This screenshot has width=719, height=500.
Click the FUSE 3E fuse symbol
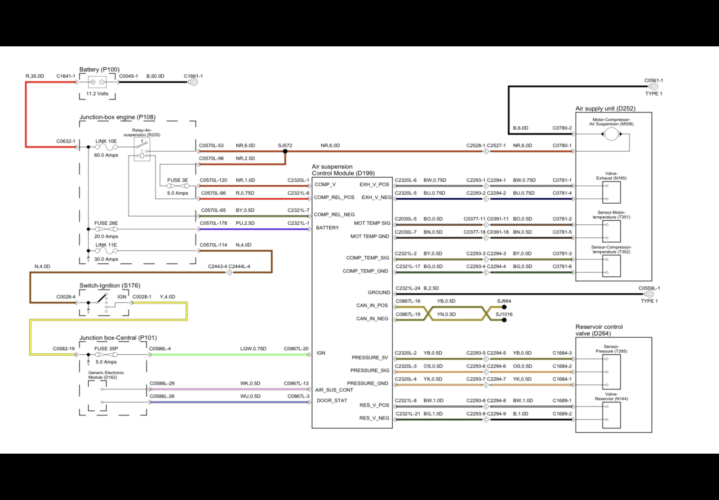178,186
